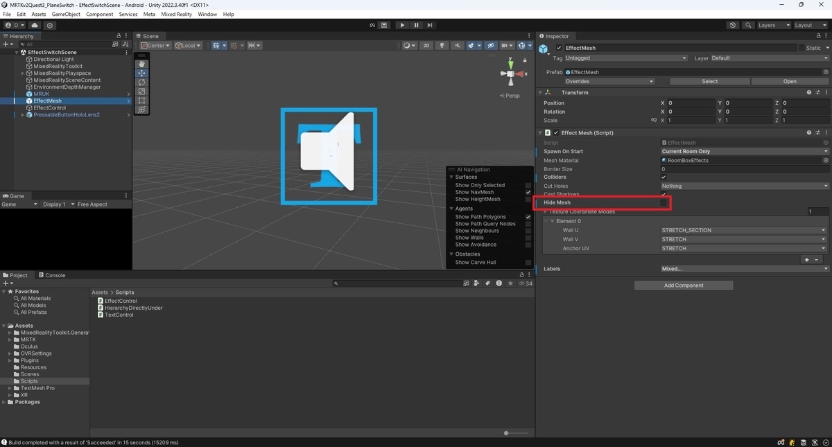Select the hand View tool in the scene
Viewport: 832px width, 447px height.
coord(141,64)
